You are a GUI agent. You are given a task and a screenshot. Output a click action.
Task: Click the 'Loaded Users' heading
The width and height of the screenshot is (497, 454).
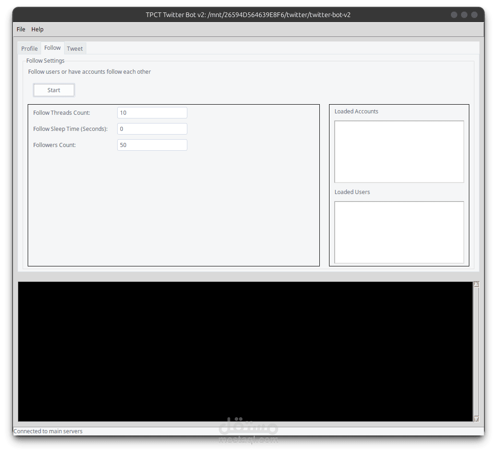352,192
